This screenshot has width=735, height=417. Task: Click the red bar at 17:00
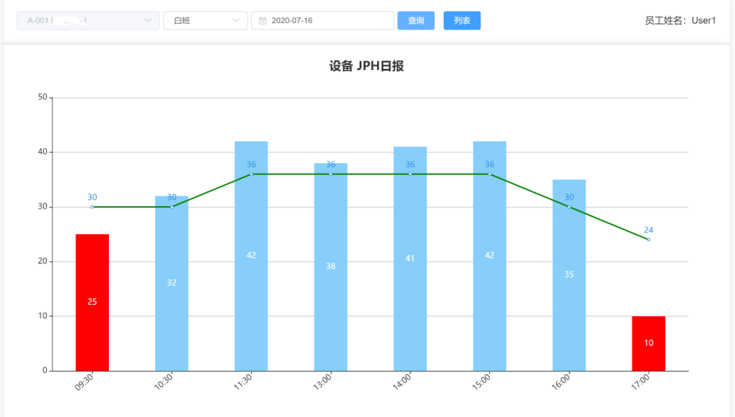point(649,344)
